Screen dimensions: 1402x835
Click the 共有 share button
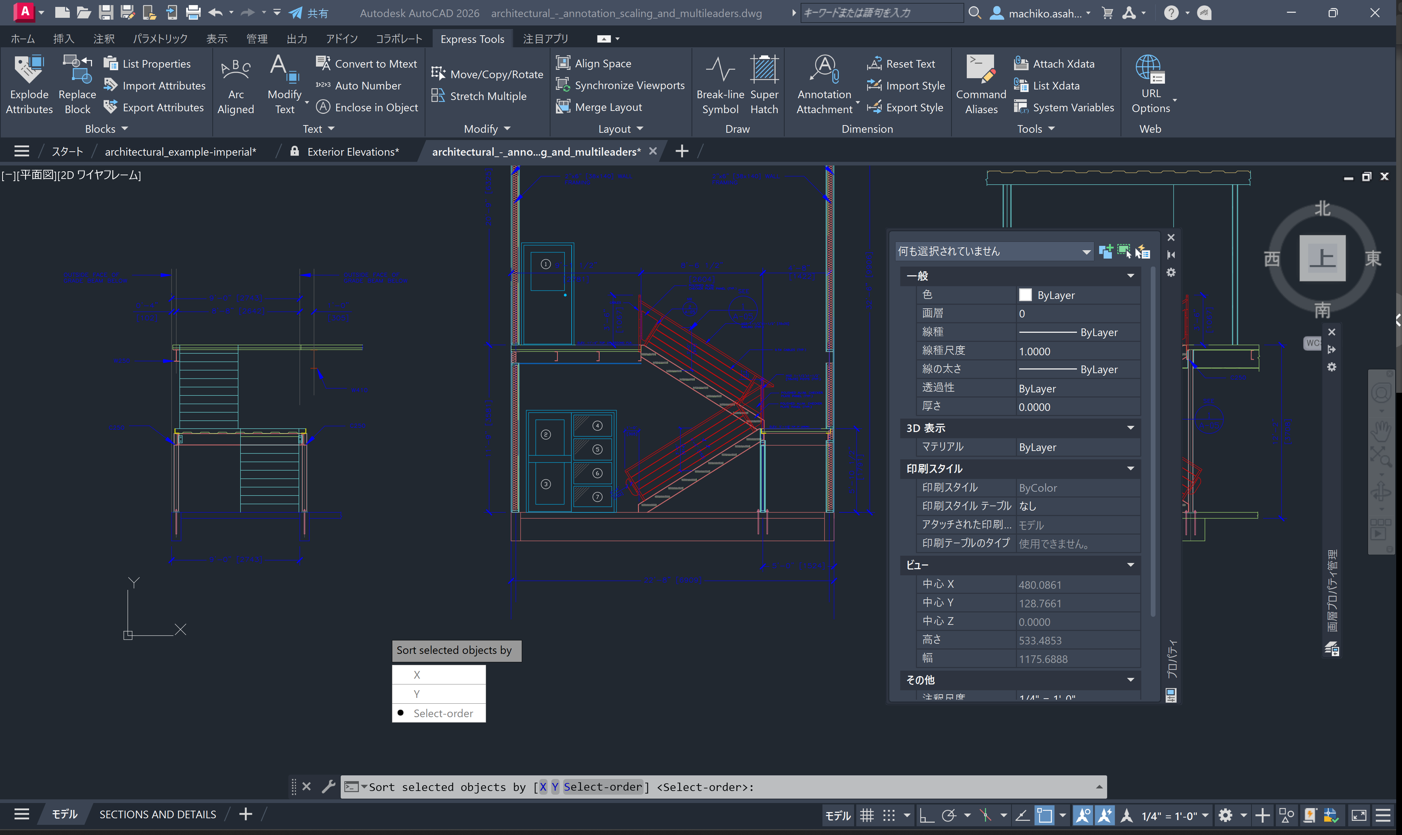(x=309, y=13)
